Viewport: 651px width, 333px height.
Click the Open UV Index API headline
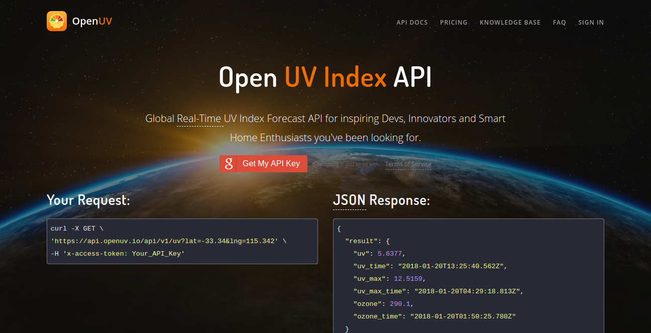click(325, 77)
